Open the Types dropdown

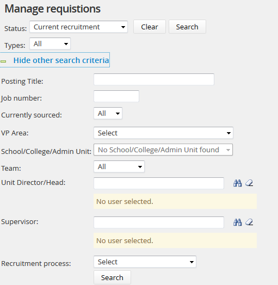pyautogui.click(x=50, y=44)
